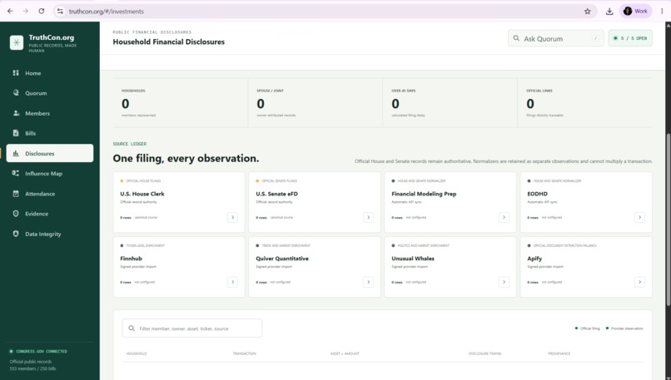Open the Apify source arrow

(639, 282)
